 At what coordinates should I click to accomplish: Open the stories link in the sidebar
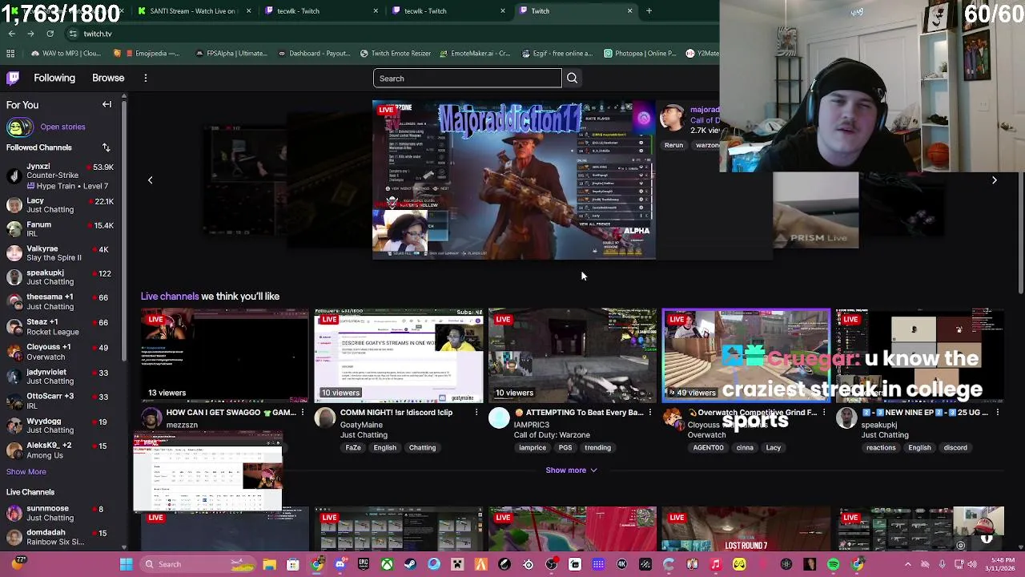[62, 127]
